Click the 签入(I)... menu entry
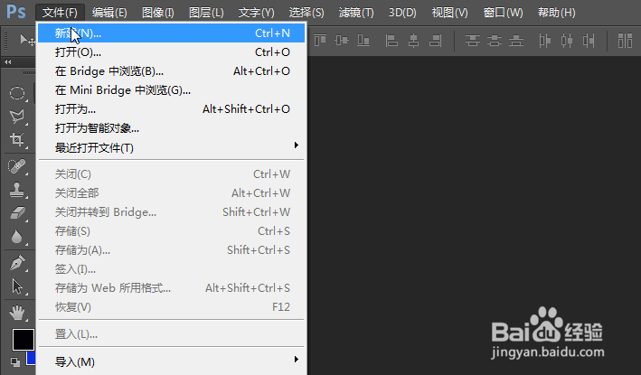 pos(171,268)
